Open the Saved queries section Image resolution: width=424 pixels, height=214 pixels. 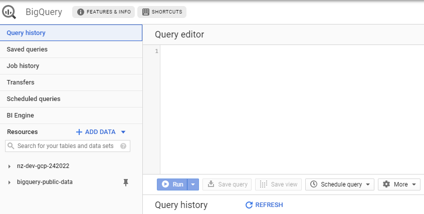coord(71,49)
